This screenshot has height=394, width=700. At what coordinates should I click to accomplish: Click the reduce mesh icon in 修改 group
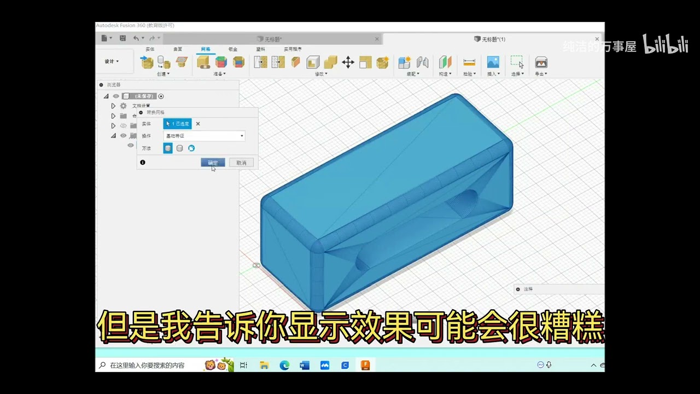tap(278, 62)
